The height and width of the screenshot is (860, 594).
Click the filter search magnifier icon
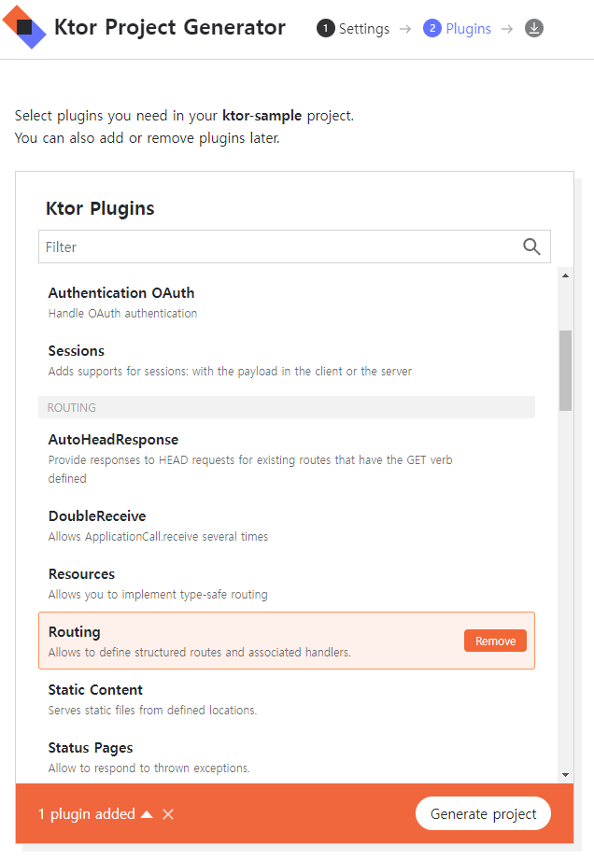coord(531,247)
